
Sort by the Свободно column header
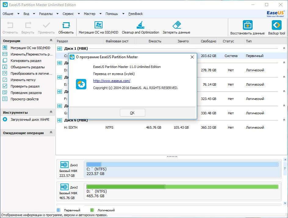pos(203,41)
